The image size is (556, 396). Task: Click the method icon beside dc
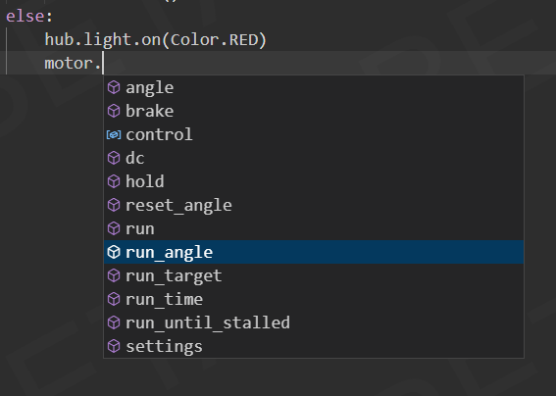(x=114, y=158)
